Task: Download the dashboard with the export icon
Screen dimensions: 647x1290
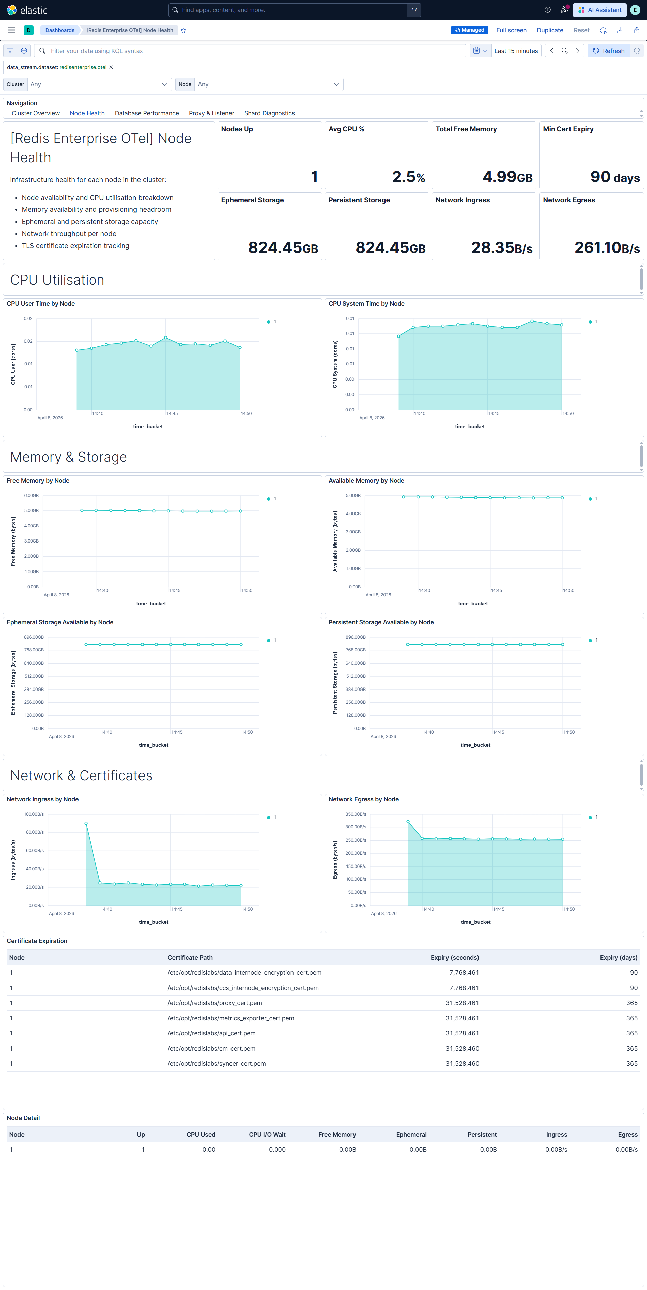Action: coord(620,30)
